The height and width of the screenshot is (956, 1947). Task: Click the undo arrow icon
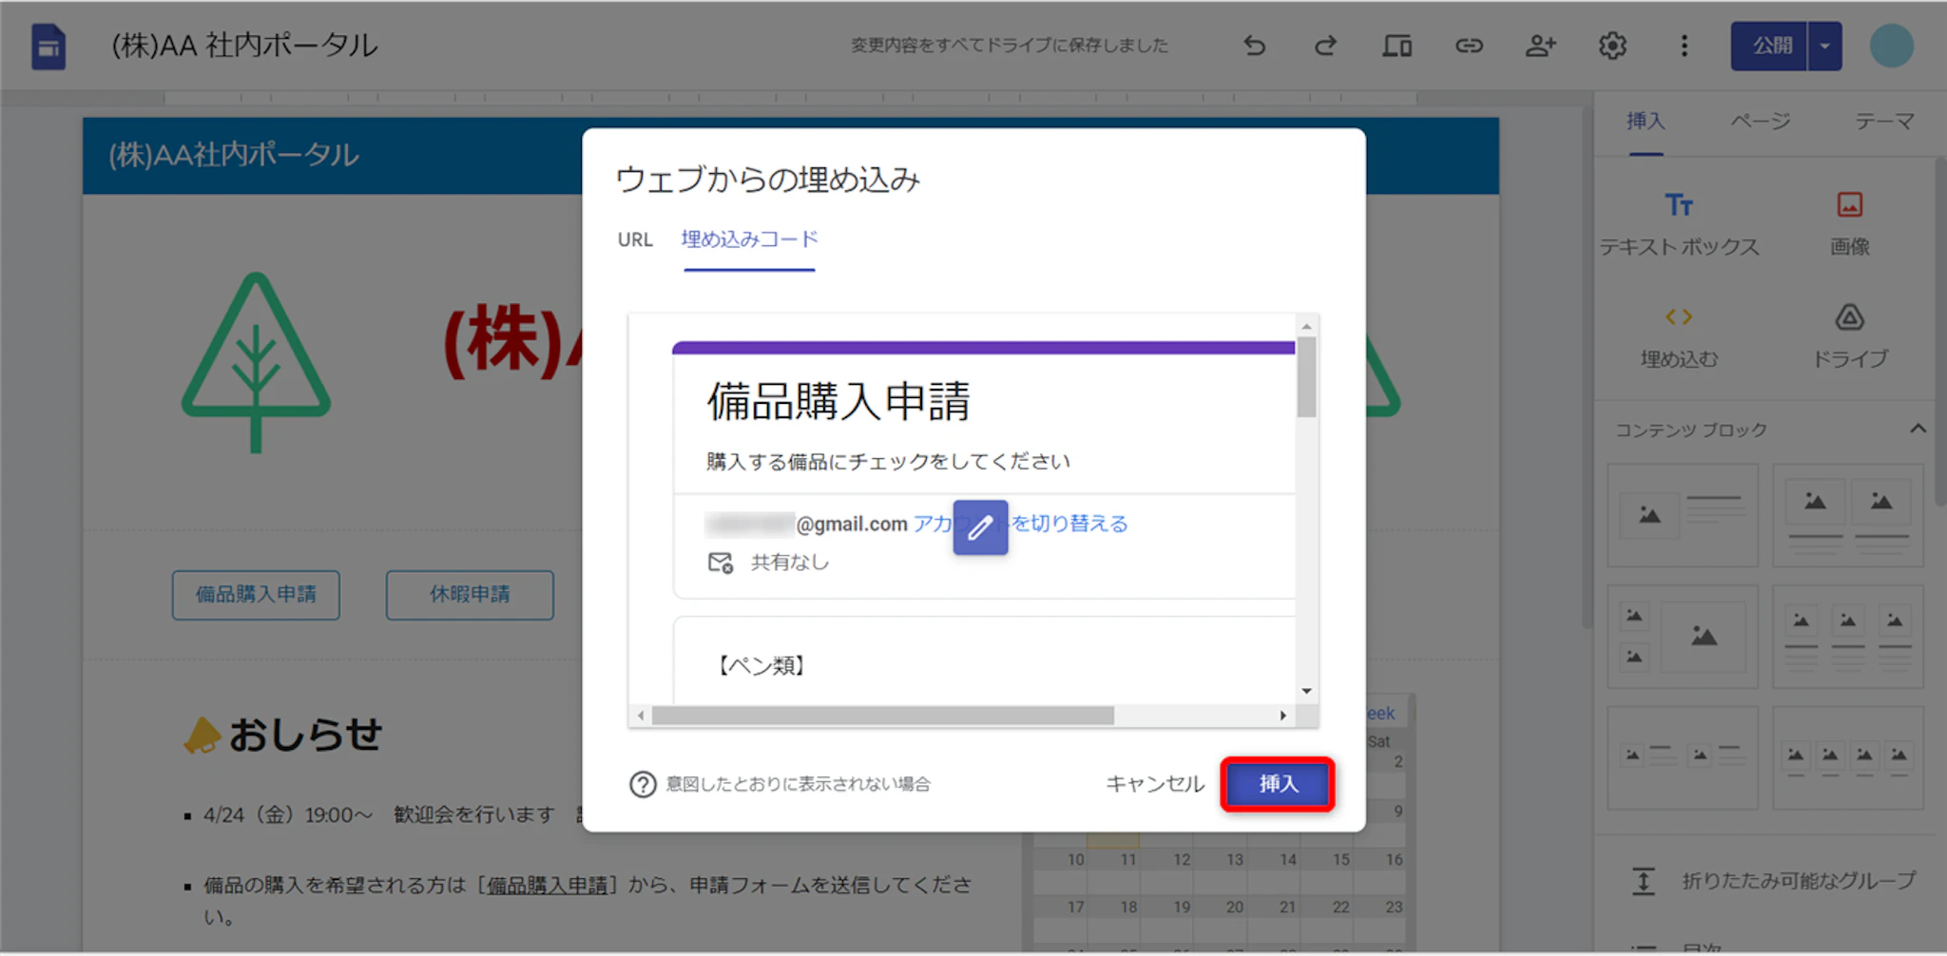(x=1255, y=46)
